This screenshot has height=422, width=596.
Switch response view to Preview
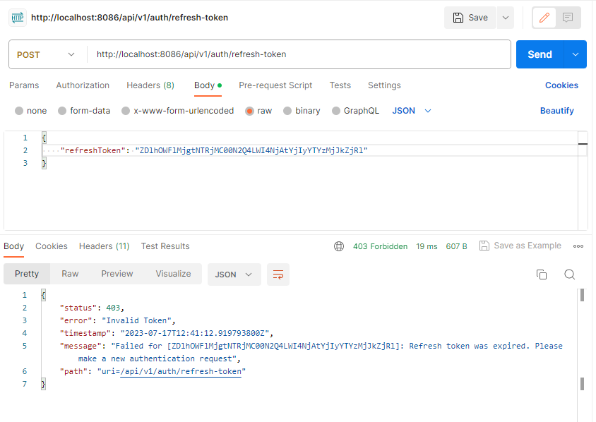[117, 274]
